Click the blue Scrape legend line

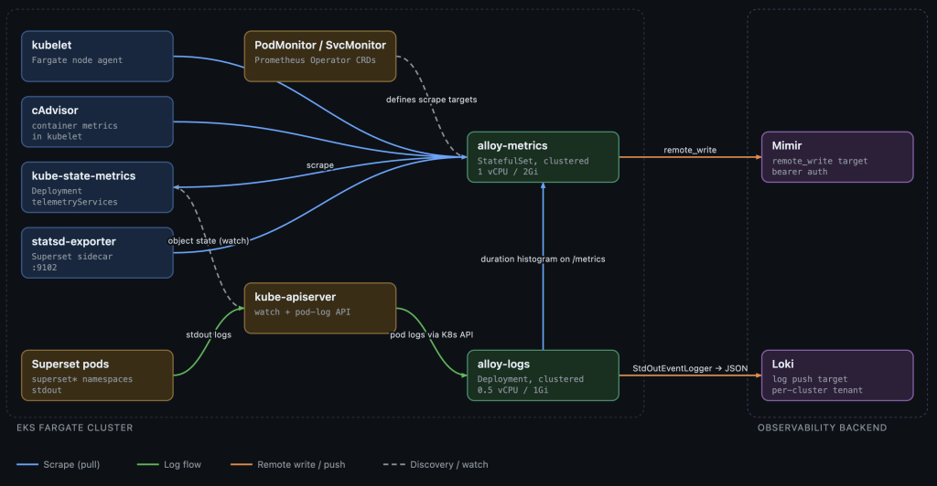point(27,465)
